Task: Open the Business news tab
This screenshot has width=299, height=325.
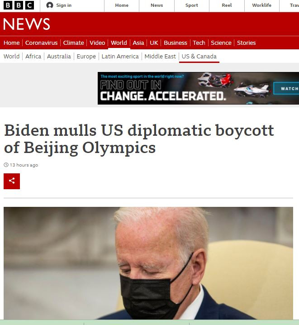Action: (176, 43)
